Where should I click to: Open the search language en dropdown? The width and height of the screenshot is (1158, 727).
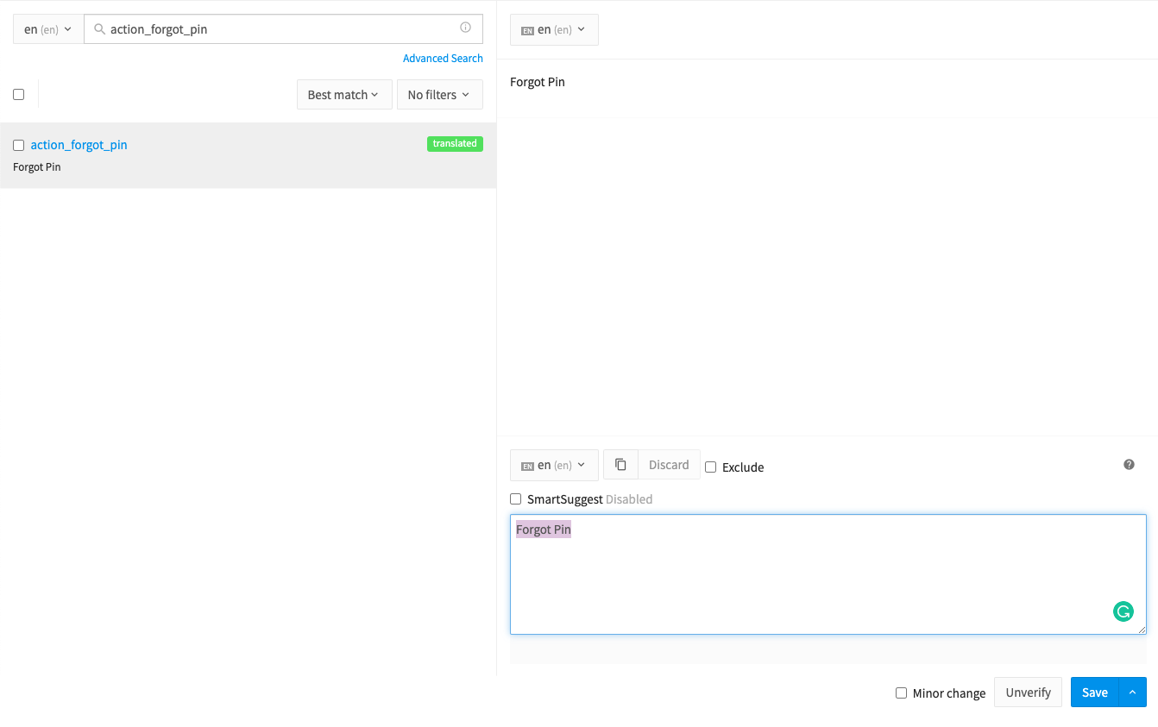[48, 29]
